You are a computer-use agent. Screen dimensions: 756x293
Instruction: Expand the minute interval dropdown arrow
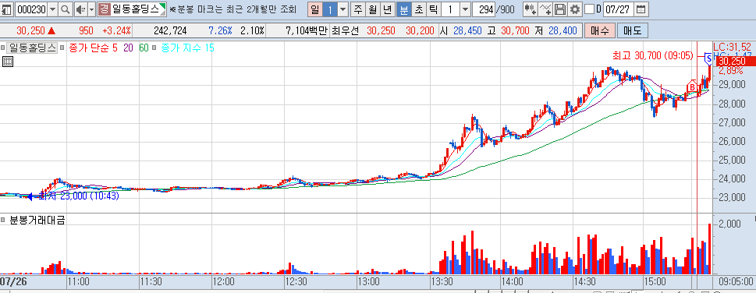[465, 9]
